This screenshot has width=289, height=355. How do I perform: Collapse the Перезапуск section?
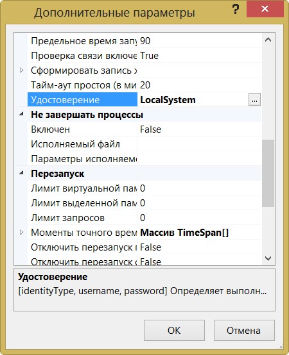[x=22, y=174]
